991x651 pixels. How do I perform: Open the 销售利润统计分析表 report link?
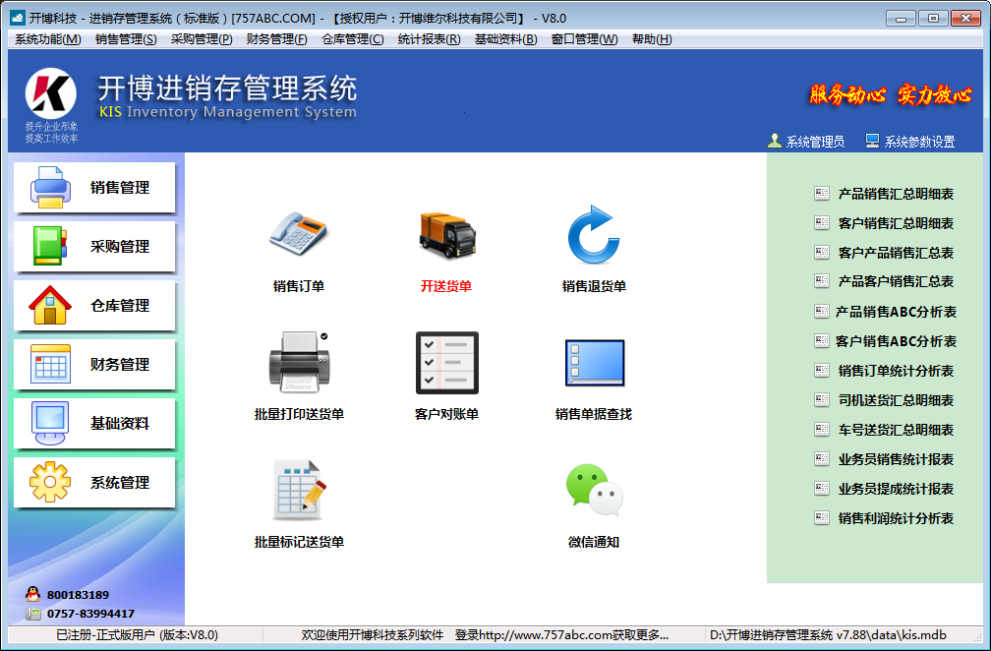pyautogui.click(x=896, y=518)
